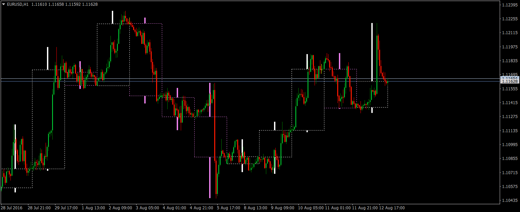Image resolution: width=520 pixels, height=212 pixels.
Task: Click price axis label 1.10995
Action: coord(510,145)
